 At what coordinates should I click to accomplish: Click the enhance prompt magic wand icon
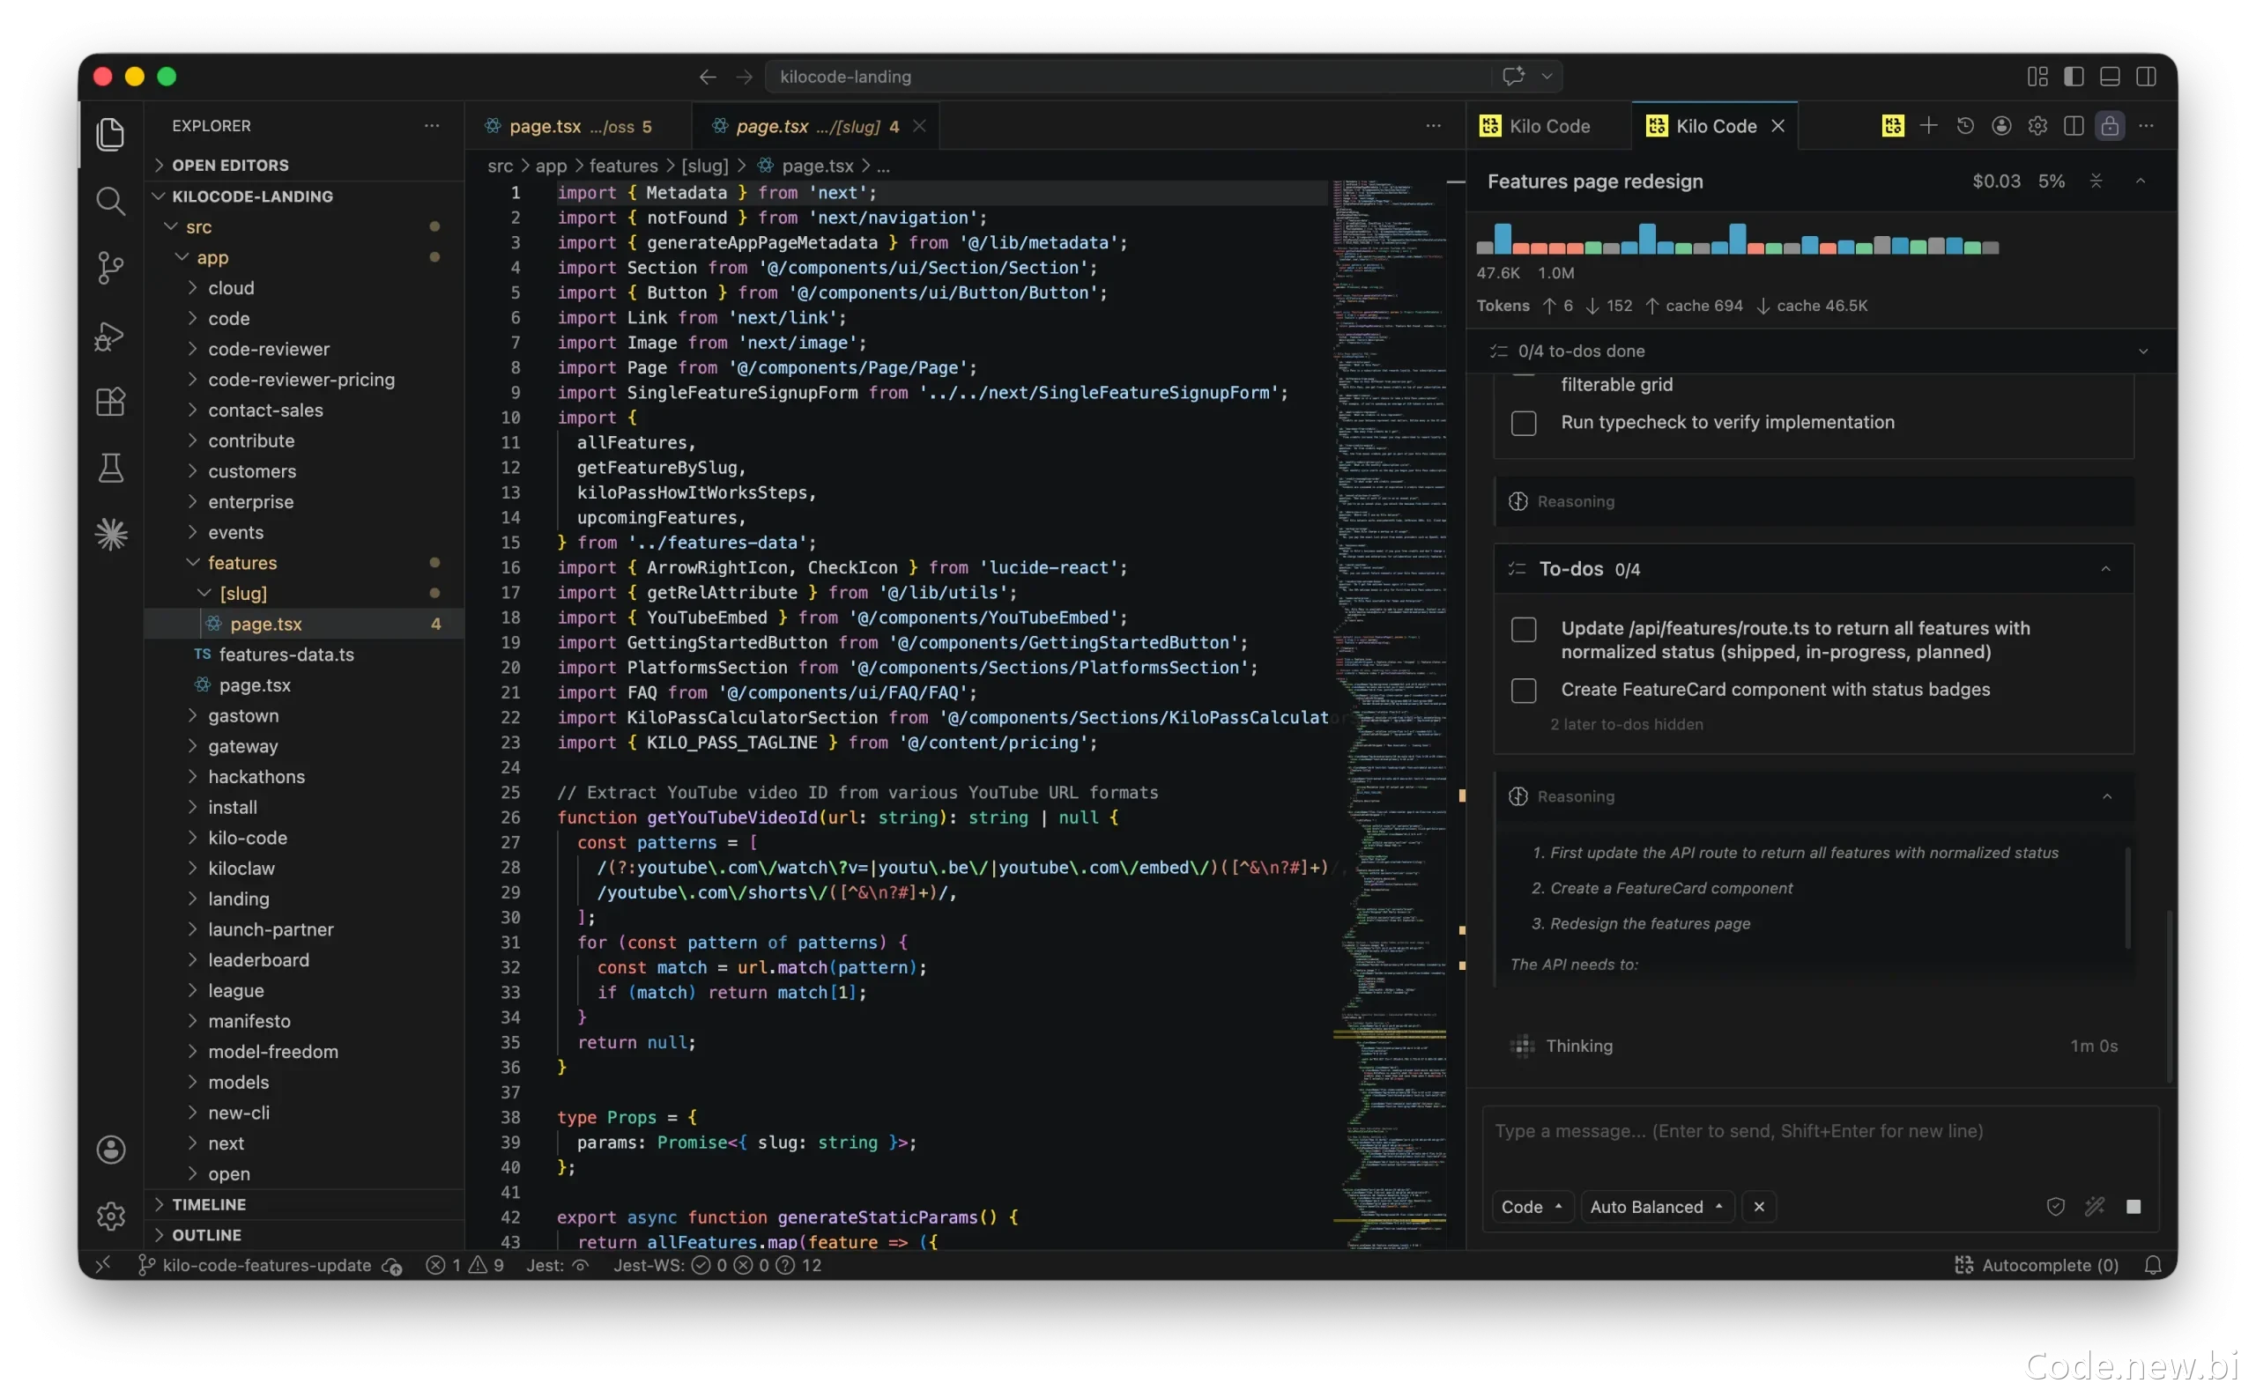tap(2094, 1206)
